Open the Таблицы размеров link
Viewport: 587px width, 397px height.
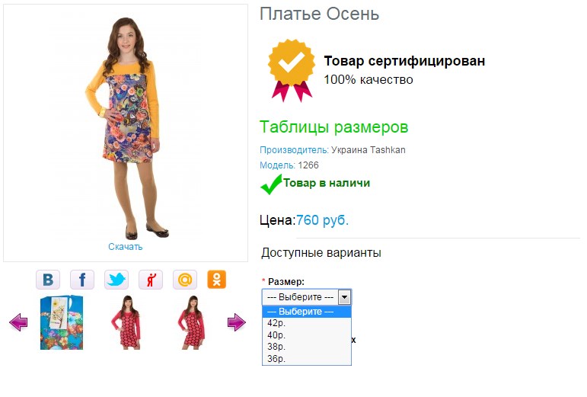pos(333,127)
